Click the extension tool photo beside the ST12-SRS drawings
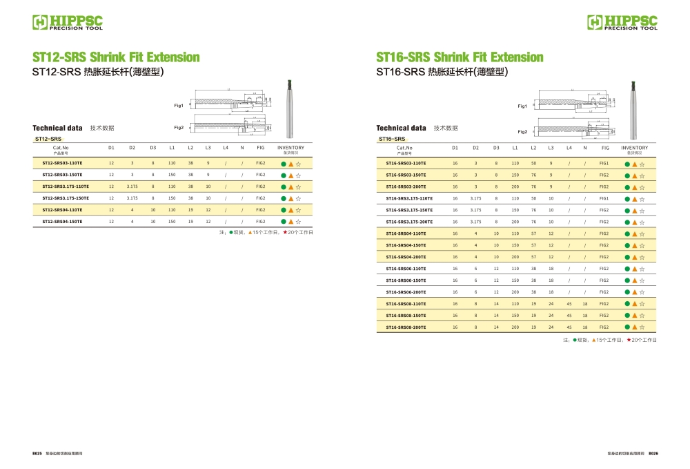The width and height of the screenshot is (690, 469). (290, 108)
